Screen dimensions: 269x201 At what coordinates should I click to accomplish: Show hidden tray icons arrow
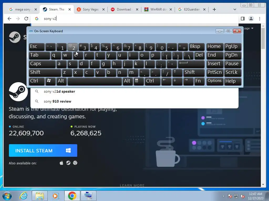tap(223, 196)
